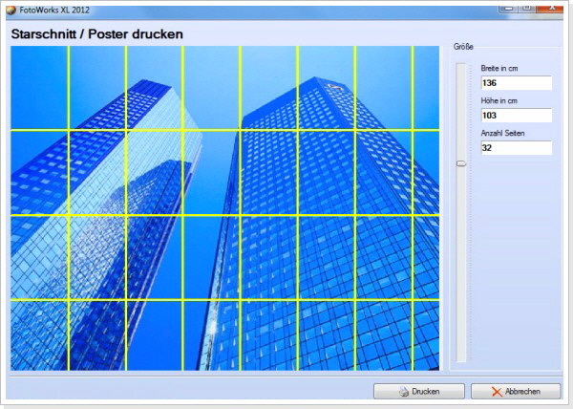This screenshot has height=409, width=573.
Task: Select the Höhe in cm input box
Action: click(516, 116)
